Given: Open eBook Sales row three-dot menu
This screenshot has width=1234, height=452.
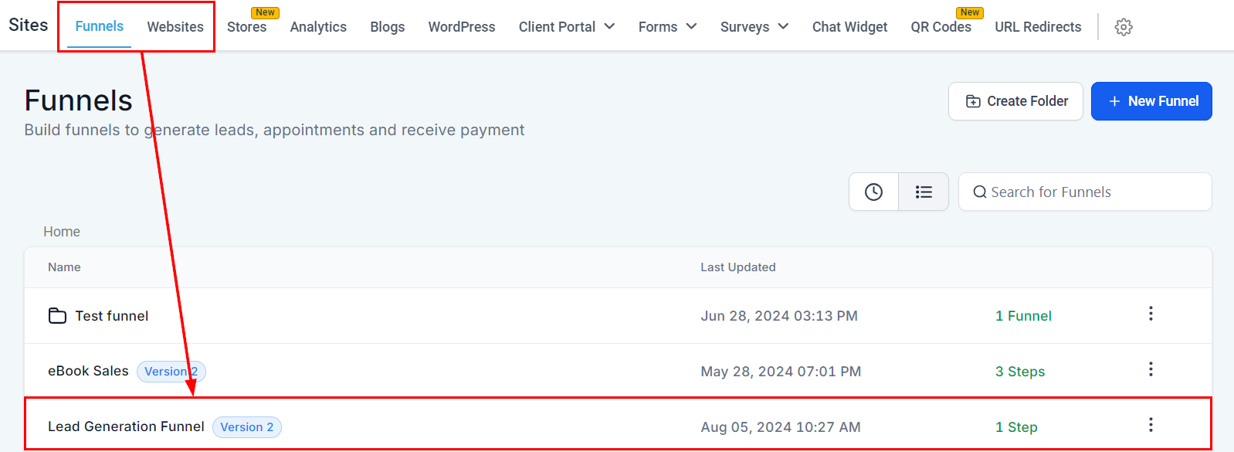Looking at the screenshot, I should point(1151,369).
